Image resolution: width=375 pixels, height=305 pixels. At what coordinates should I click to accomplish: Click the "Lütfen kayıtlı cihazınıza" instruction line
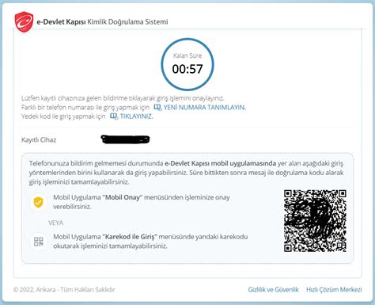123,98
